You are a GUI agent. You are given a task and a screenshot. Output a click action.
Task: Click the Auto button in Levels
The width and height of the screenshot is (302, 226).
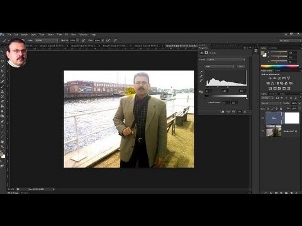241,67
